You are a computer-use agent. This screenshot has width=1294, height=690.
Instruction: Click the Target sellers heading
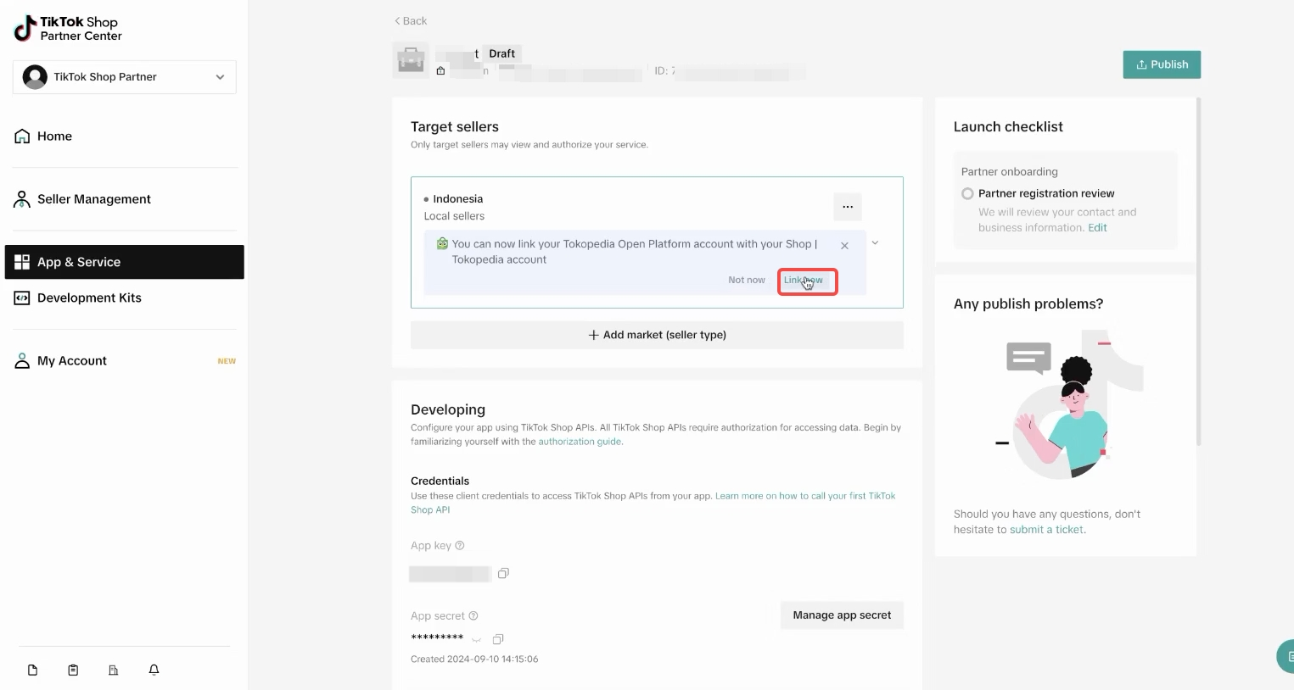coord(455,127)
